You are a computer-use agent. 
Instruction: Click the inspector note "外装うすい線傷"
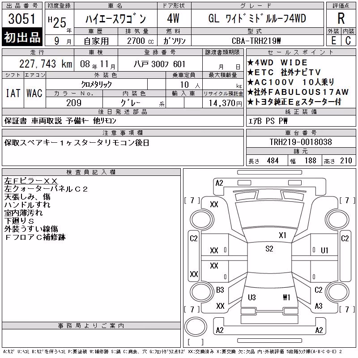click(31, 229)
